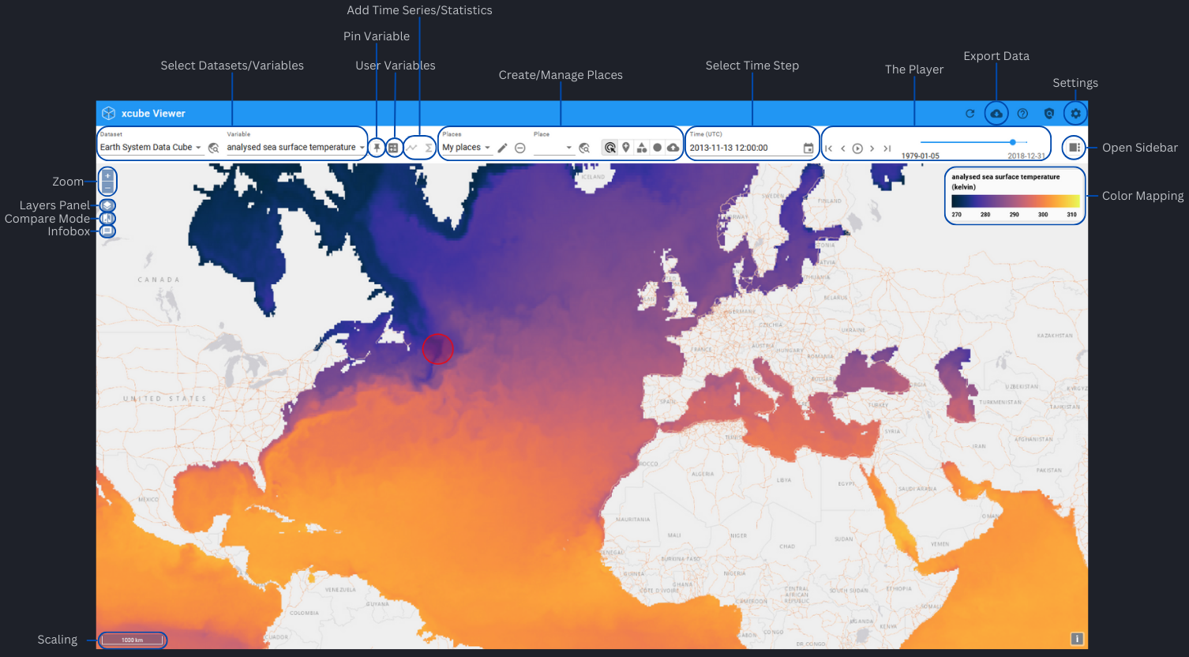Click the 1000 km scale bar

pyautogui.click(x=133, y=640)
